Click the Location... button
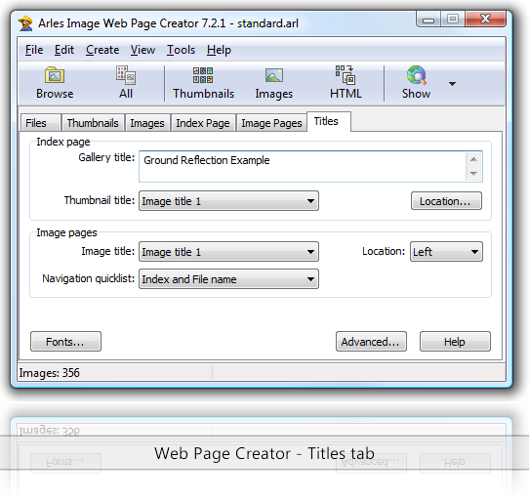 (x=446, y=201)
